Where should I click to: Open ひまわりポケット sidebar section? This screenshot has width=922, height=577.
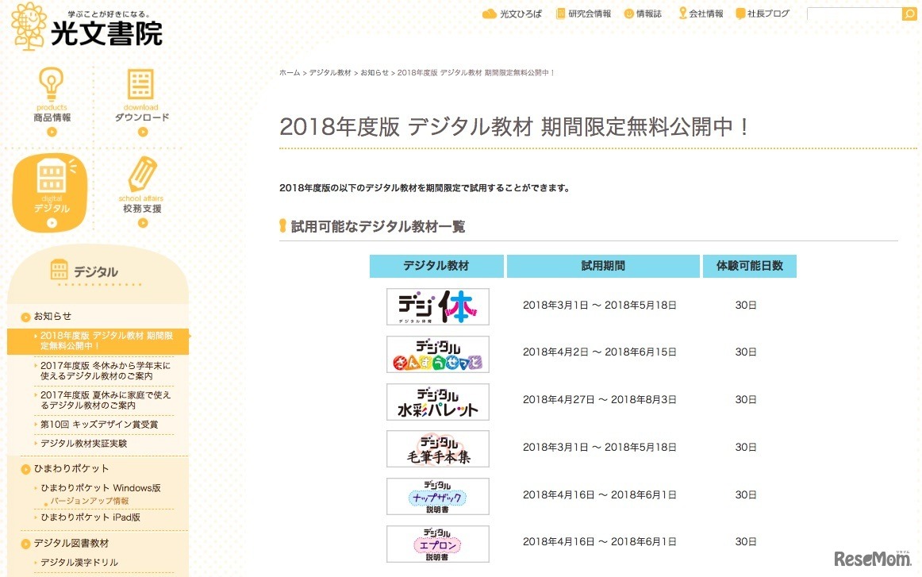[x=71, y=469]
